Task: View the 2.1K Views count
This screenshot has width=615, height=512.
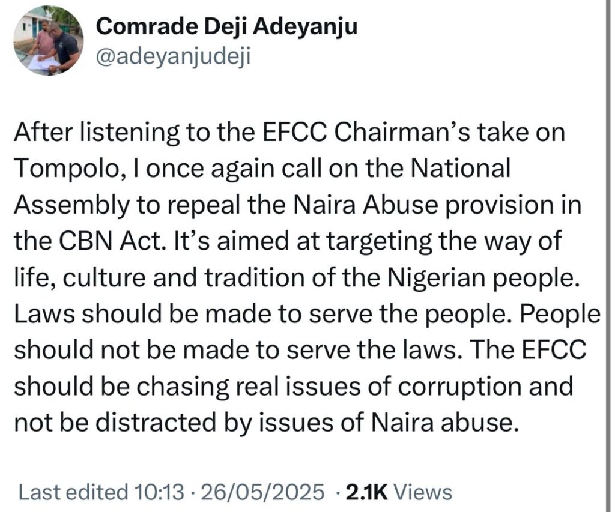Action: [x=399, y=492]
